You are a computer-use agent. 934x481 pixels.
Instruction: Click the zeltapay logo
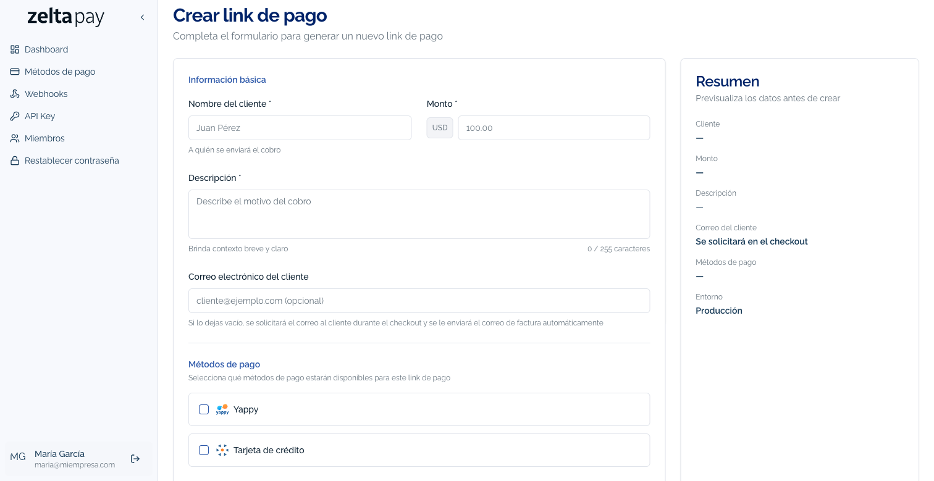point(65,17)
